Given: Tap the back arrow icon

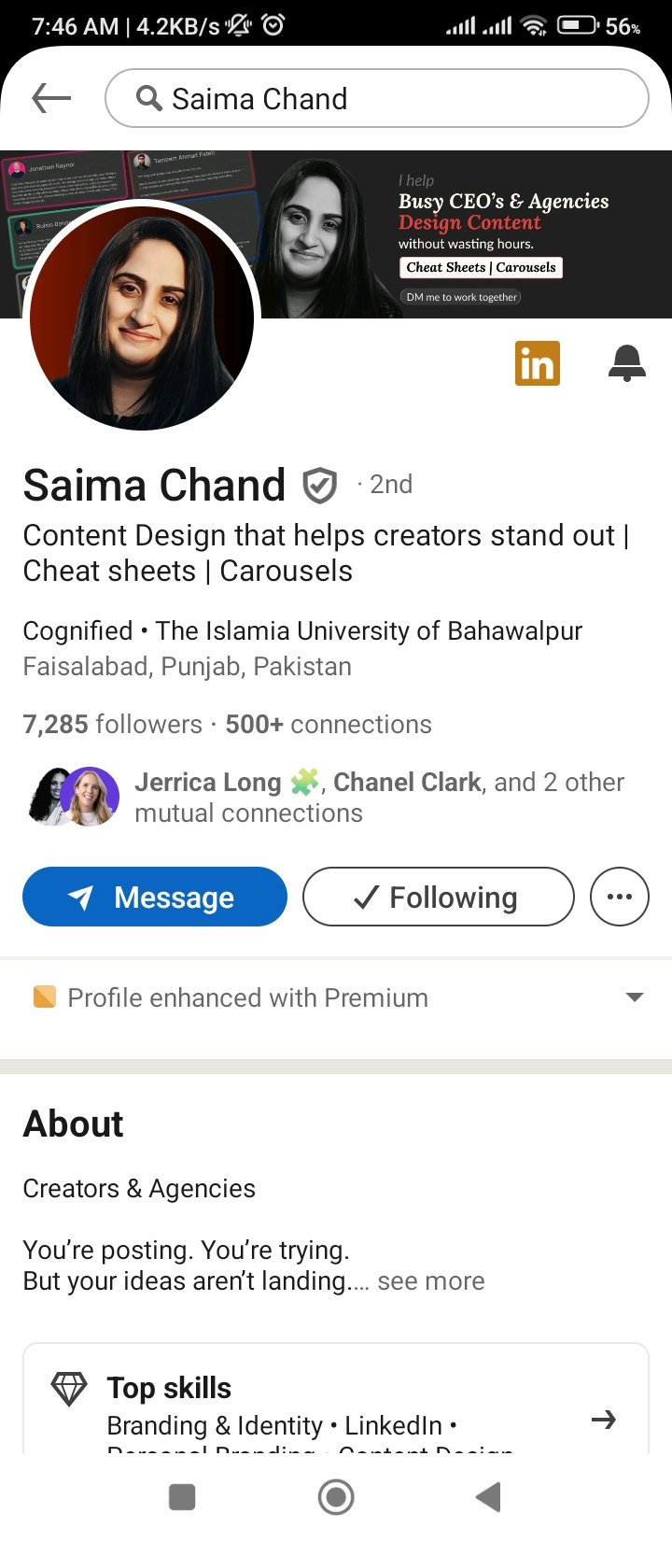Looking at the screenshot, I should [51, 97].
